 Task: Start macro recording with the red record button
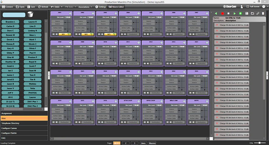click(222, 13)
